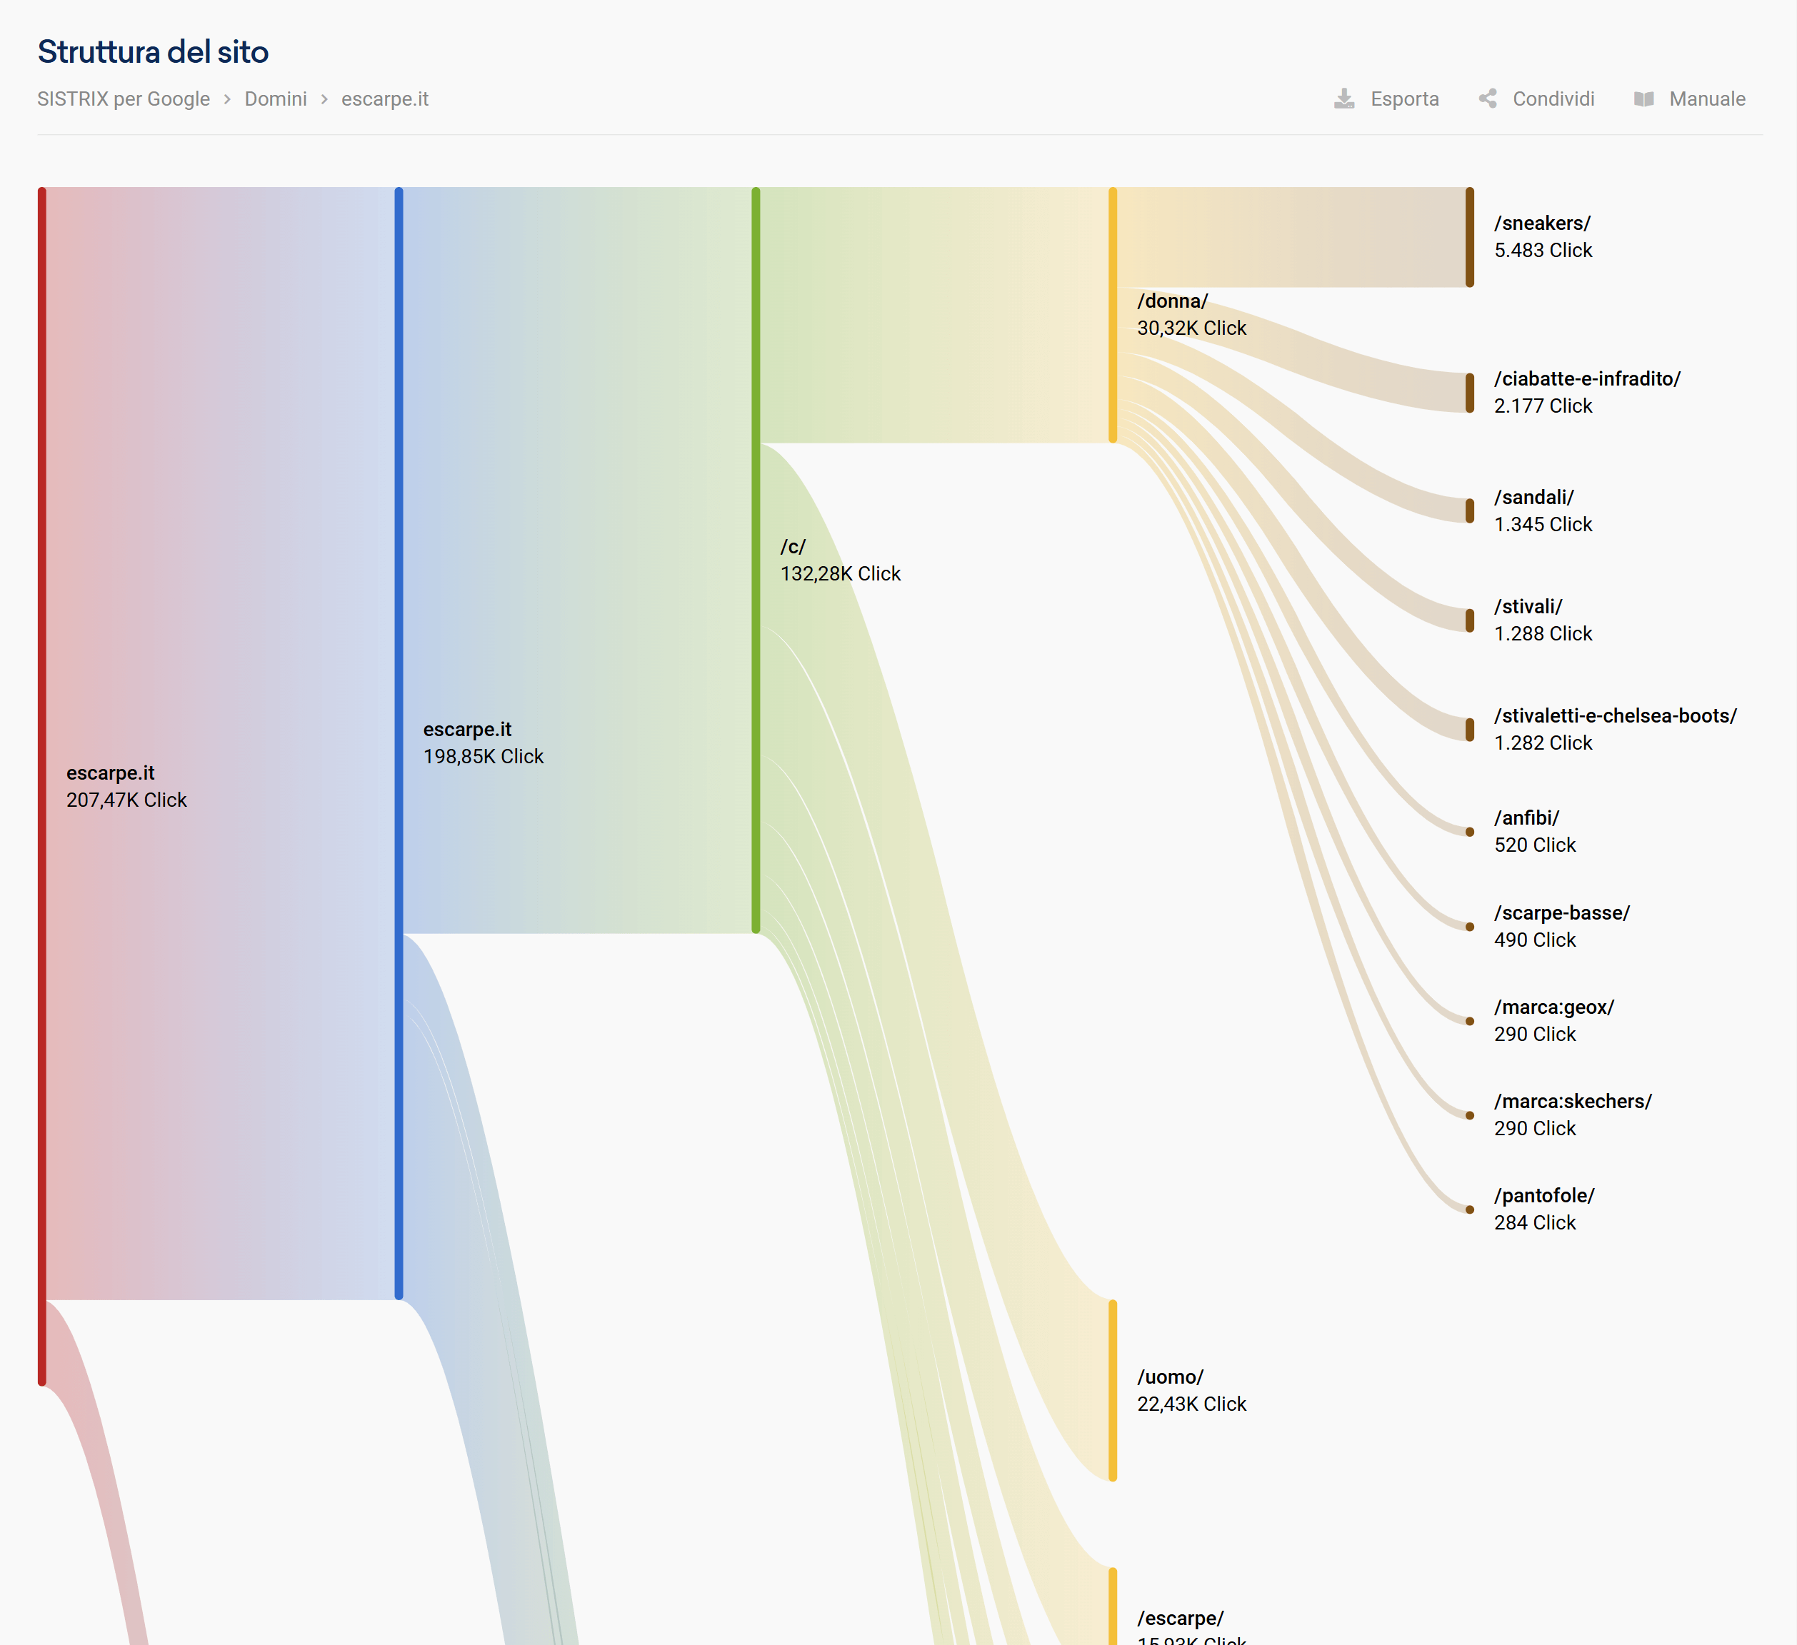Image resolution: width=1797 pixels, height=1645 pixels.
Task: Click the '520 Click' value
Action: (1535, 845)
